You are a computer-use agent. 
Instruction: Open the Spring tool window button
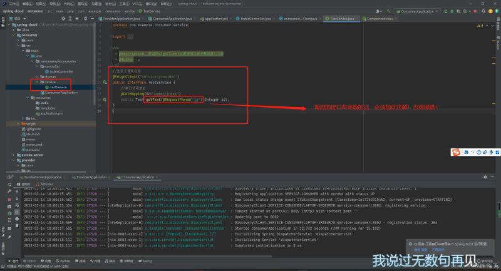(145, 261)
